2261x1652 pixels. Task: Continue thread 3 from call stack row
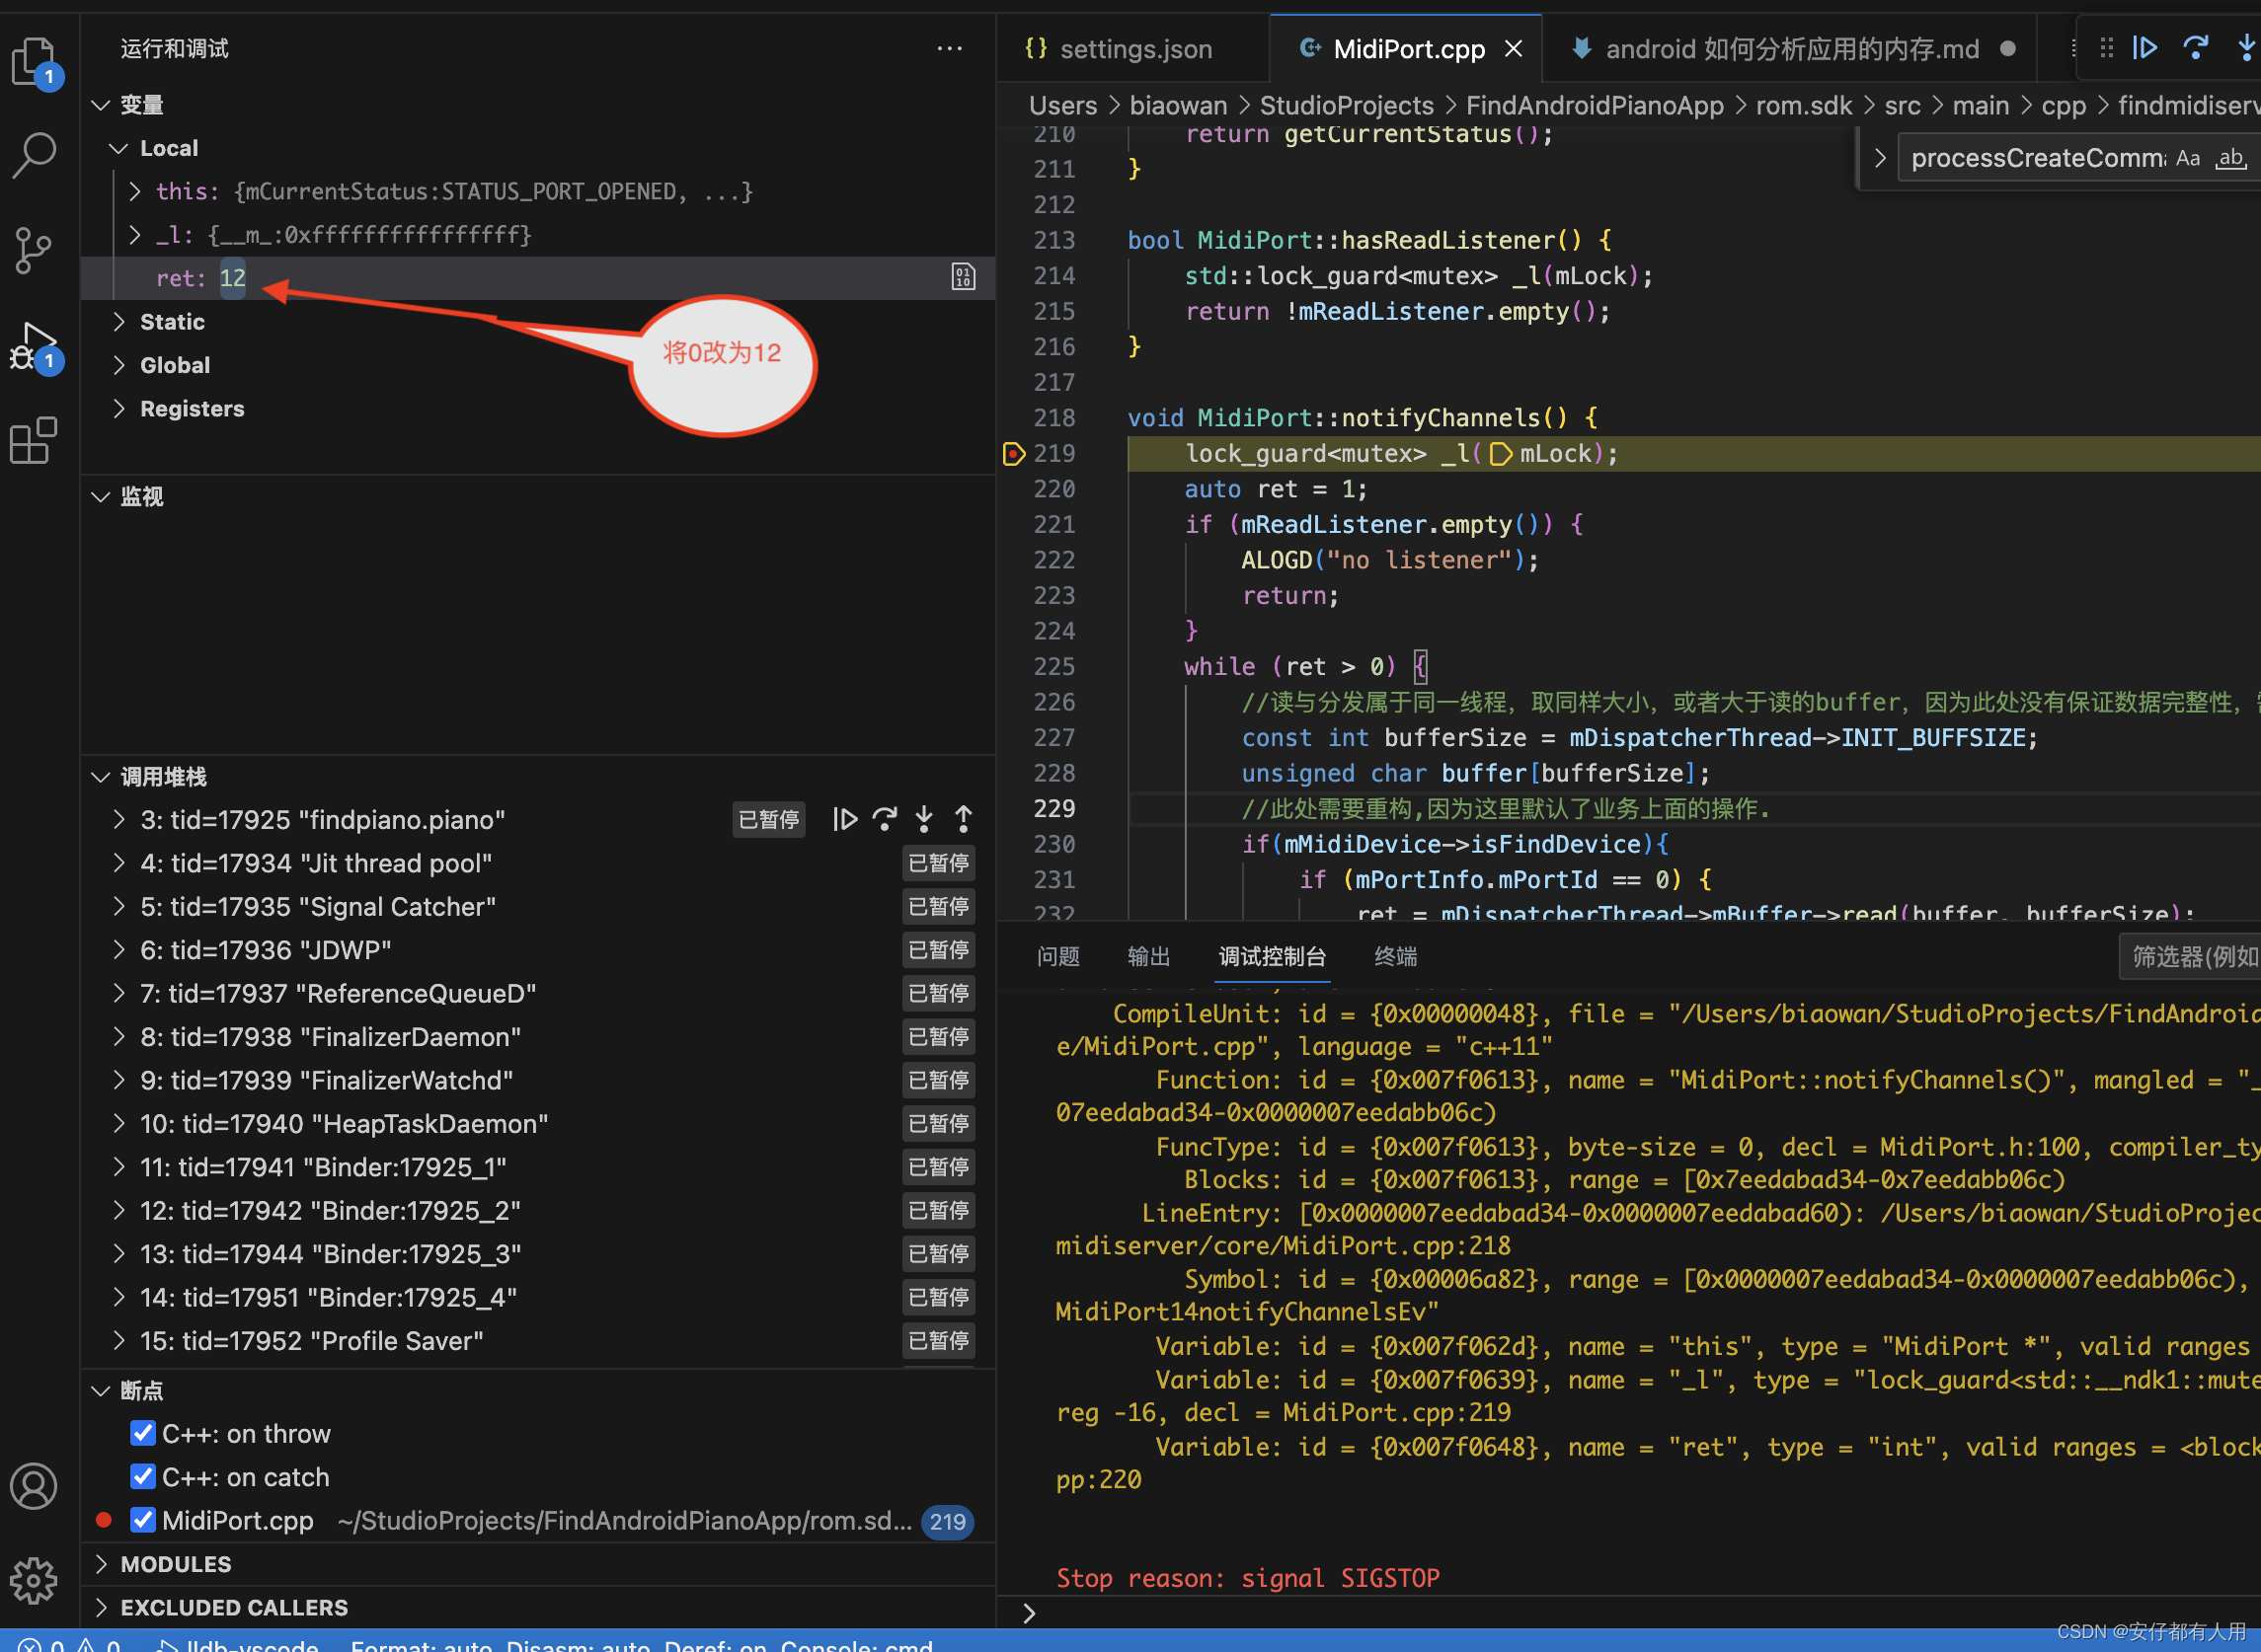point(844,820)
